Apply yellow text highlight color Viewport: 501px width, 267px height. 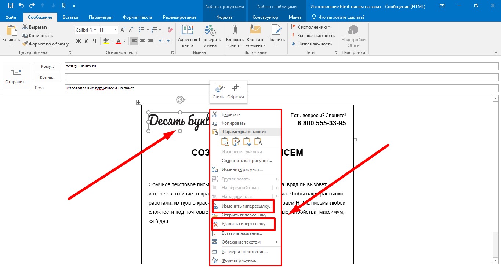point(106,41)
